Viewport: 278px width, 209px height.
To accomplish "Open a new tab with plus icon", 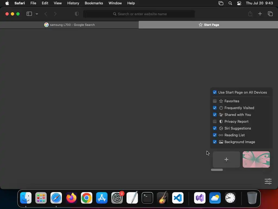I will point(260,14).
